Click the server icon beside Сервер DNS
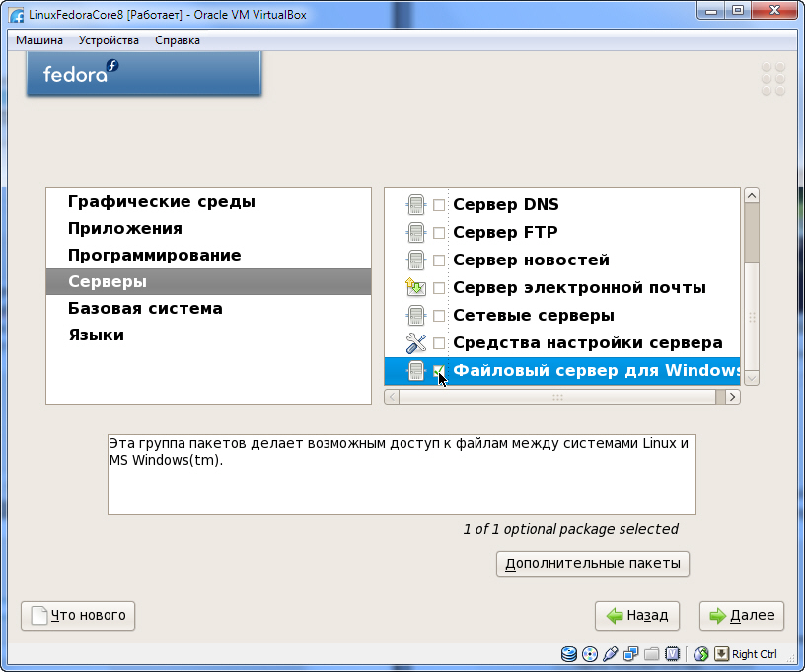Image resolution: width=805 pixels, height=672 pixels. tap(416, 205)
